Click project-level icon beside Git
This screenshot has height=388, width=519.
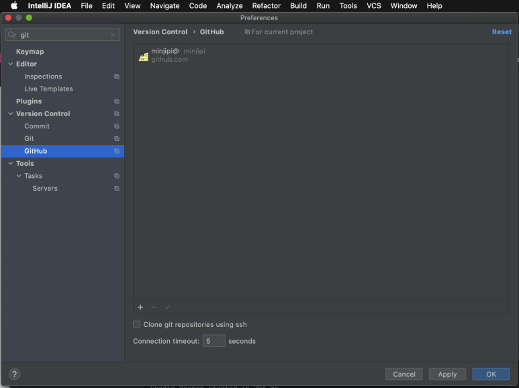117,139
